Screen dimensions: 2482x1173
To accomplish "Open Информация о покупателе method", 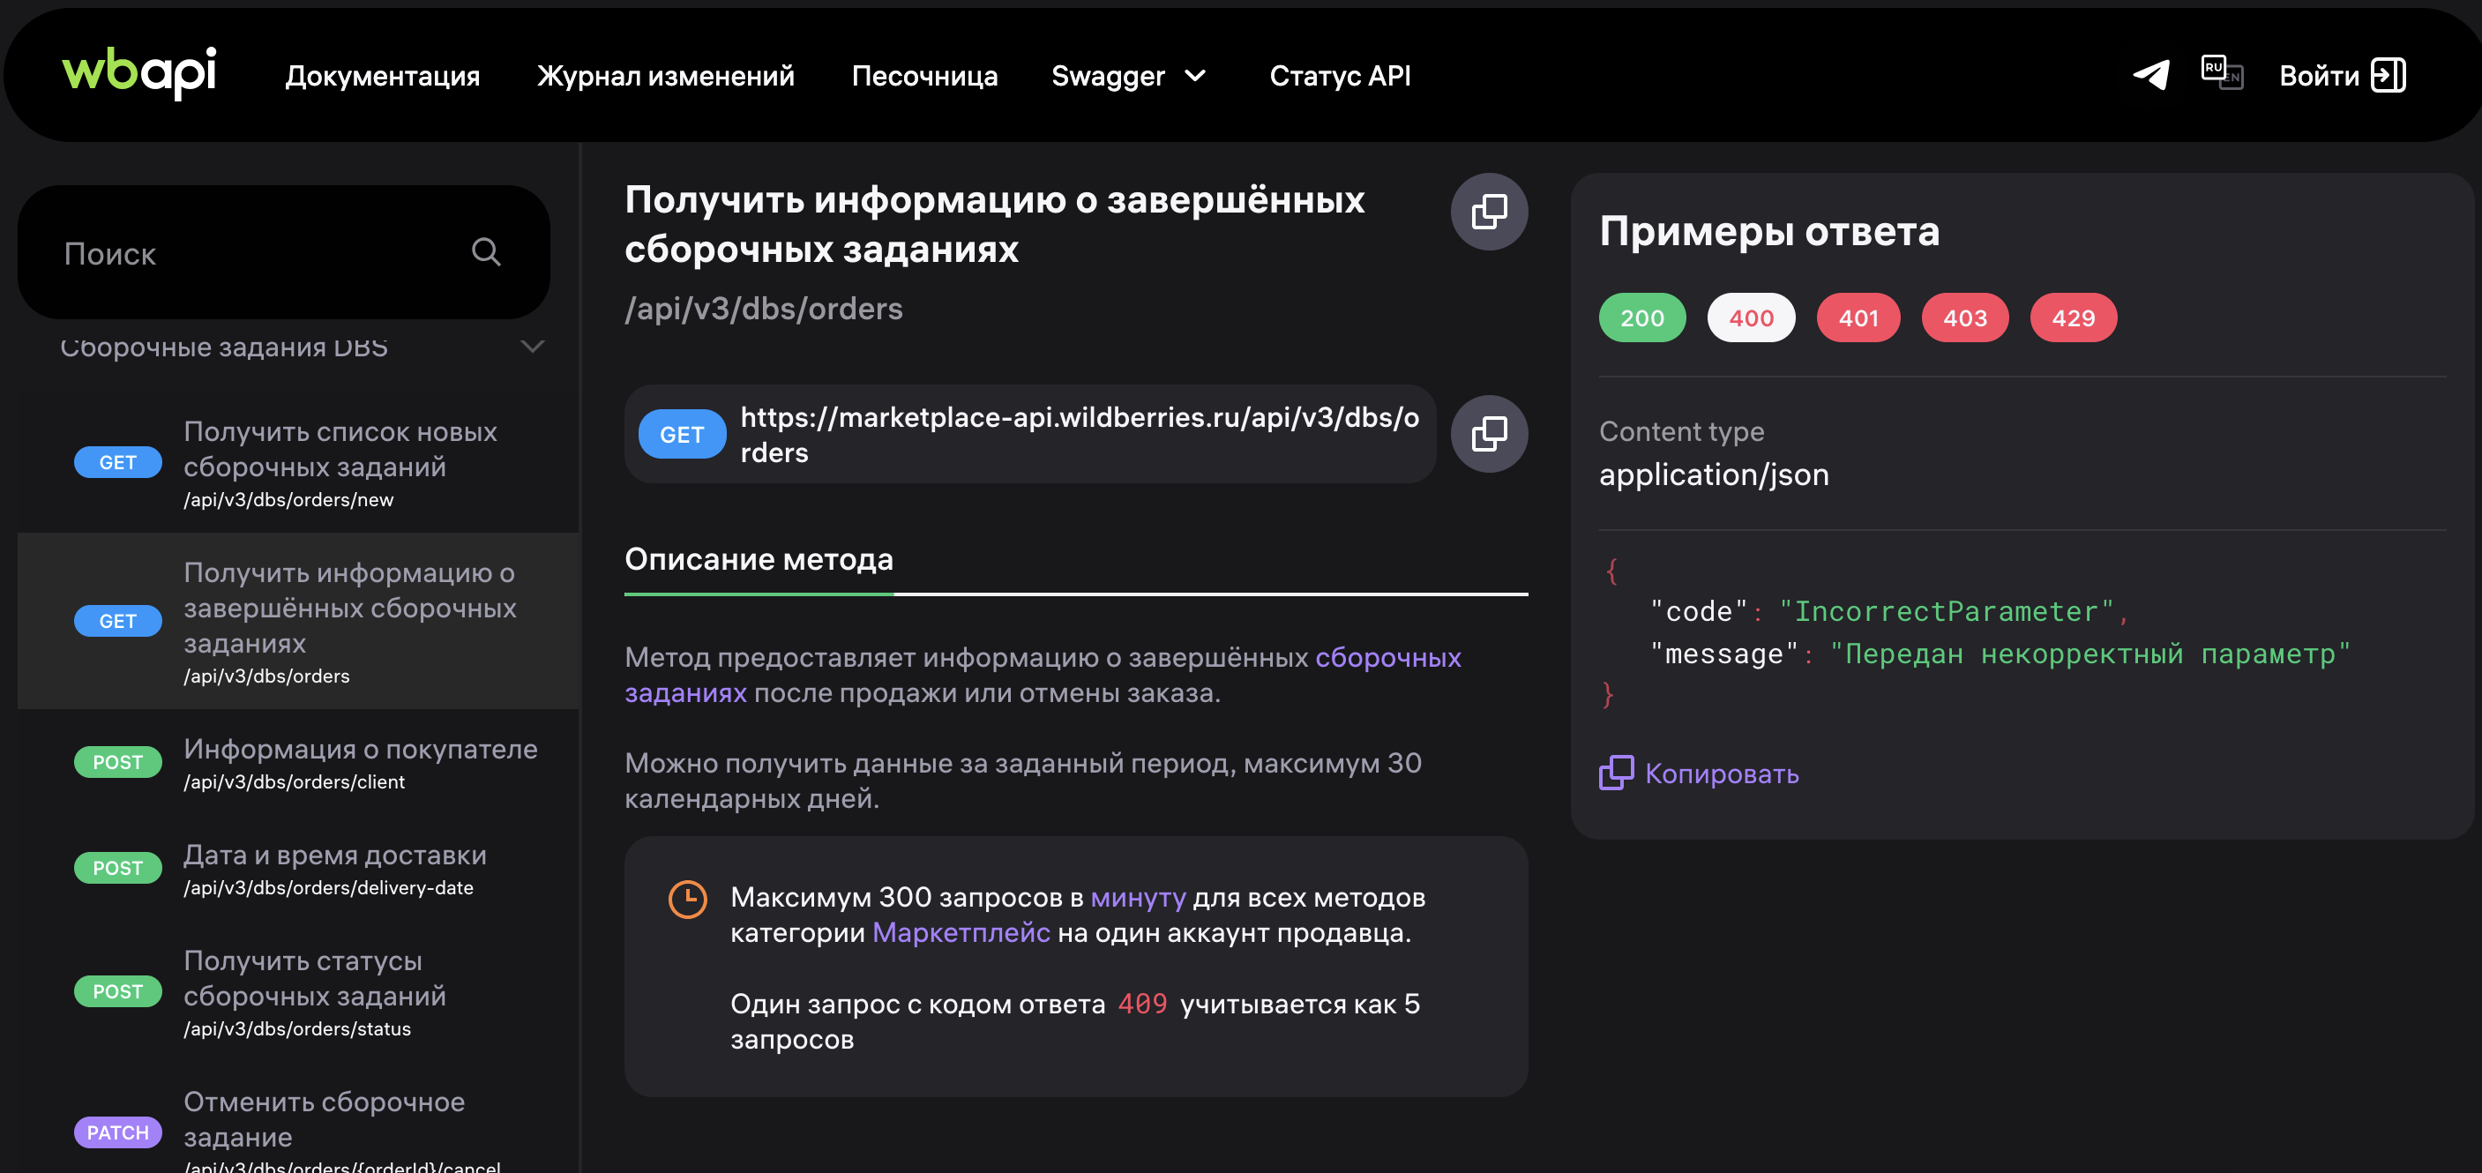I will click(x=299, y=763).
